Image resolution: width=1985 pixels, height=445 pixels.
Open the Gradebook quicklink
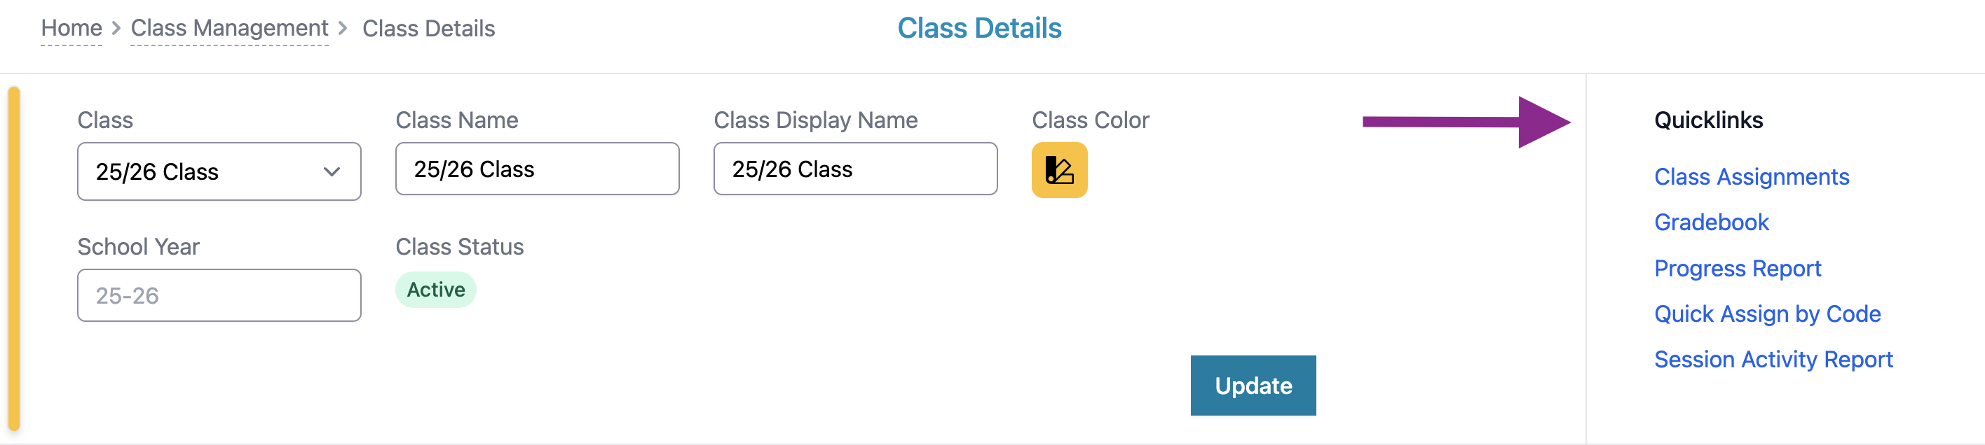[1711, 222]
